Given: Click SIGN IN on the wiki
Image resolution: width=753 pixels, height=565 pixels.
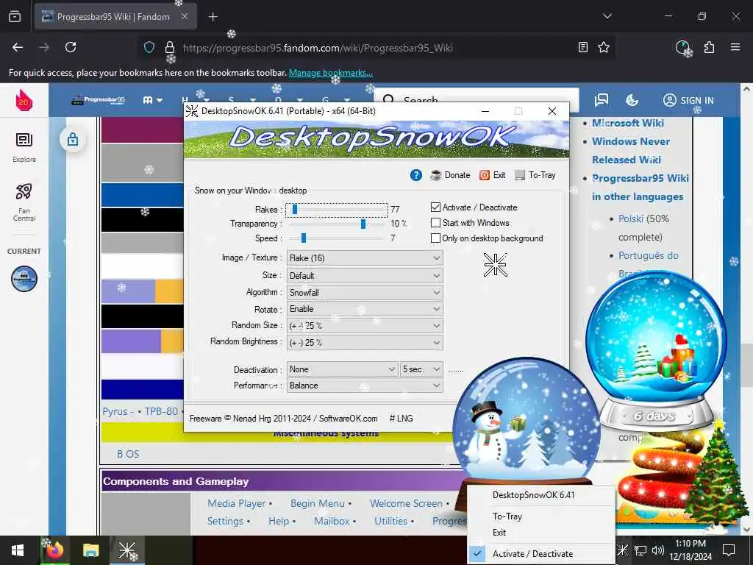Looking at the screenshot, I should point(688,100).
